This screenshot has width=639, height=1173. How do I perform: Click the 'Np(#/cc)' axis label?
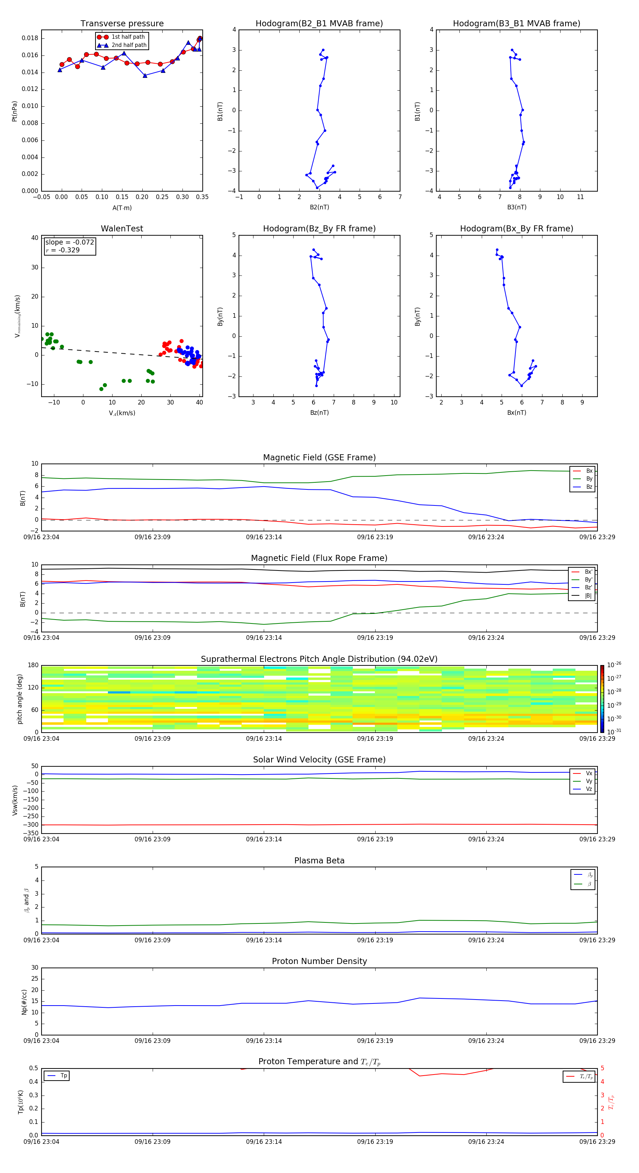[24, 1002]
